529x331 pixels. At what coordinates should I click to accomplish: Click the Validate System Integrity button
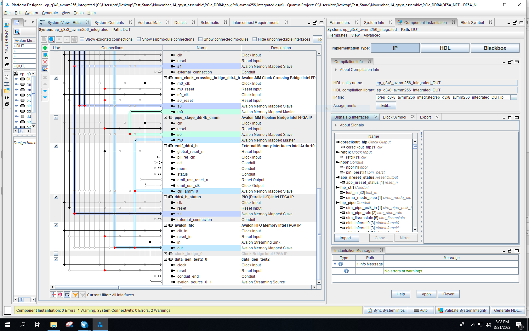click(462, 311)
